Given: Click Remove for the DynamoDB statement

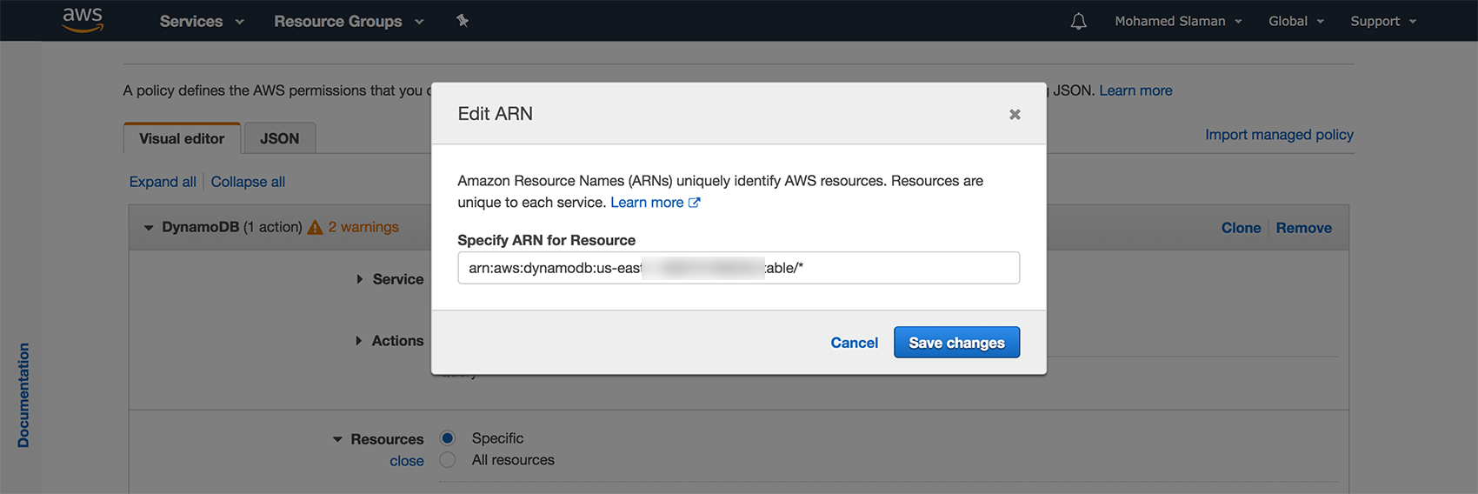Looking at the screenshot, I should 1303,228.
